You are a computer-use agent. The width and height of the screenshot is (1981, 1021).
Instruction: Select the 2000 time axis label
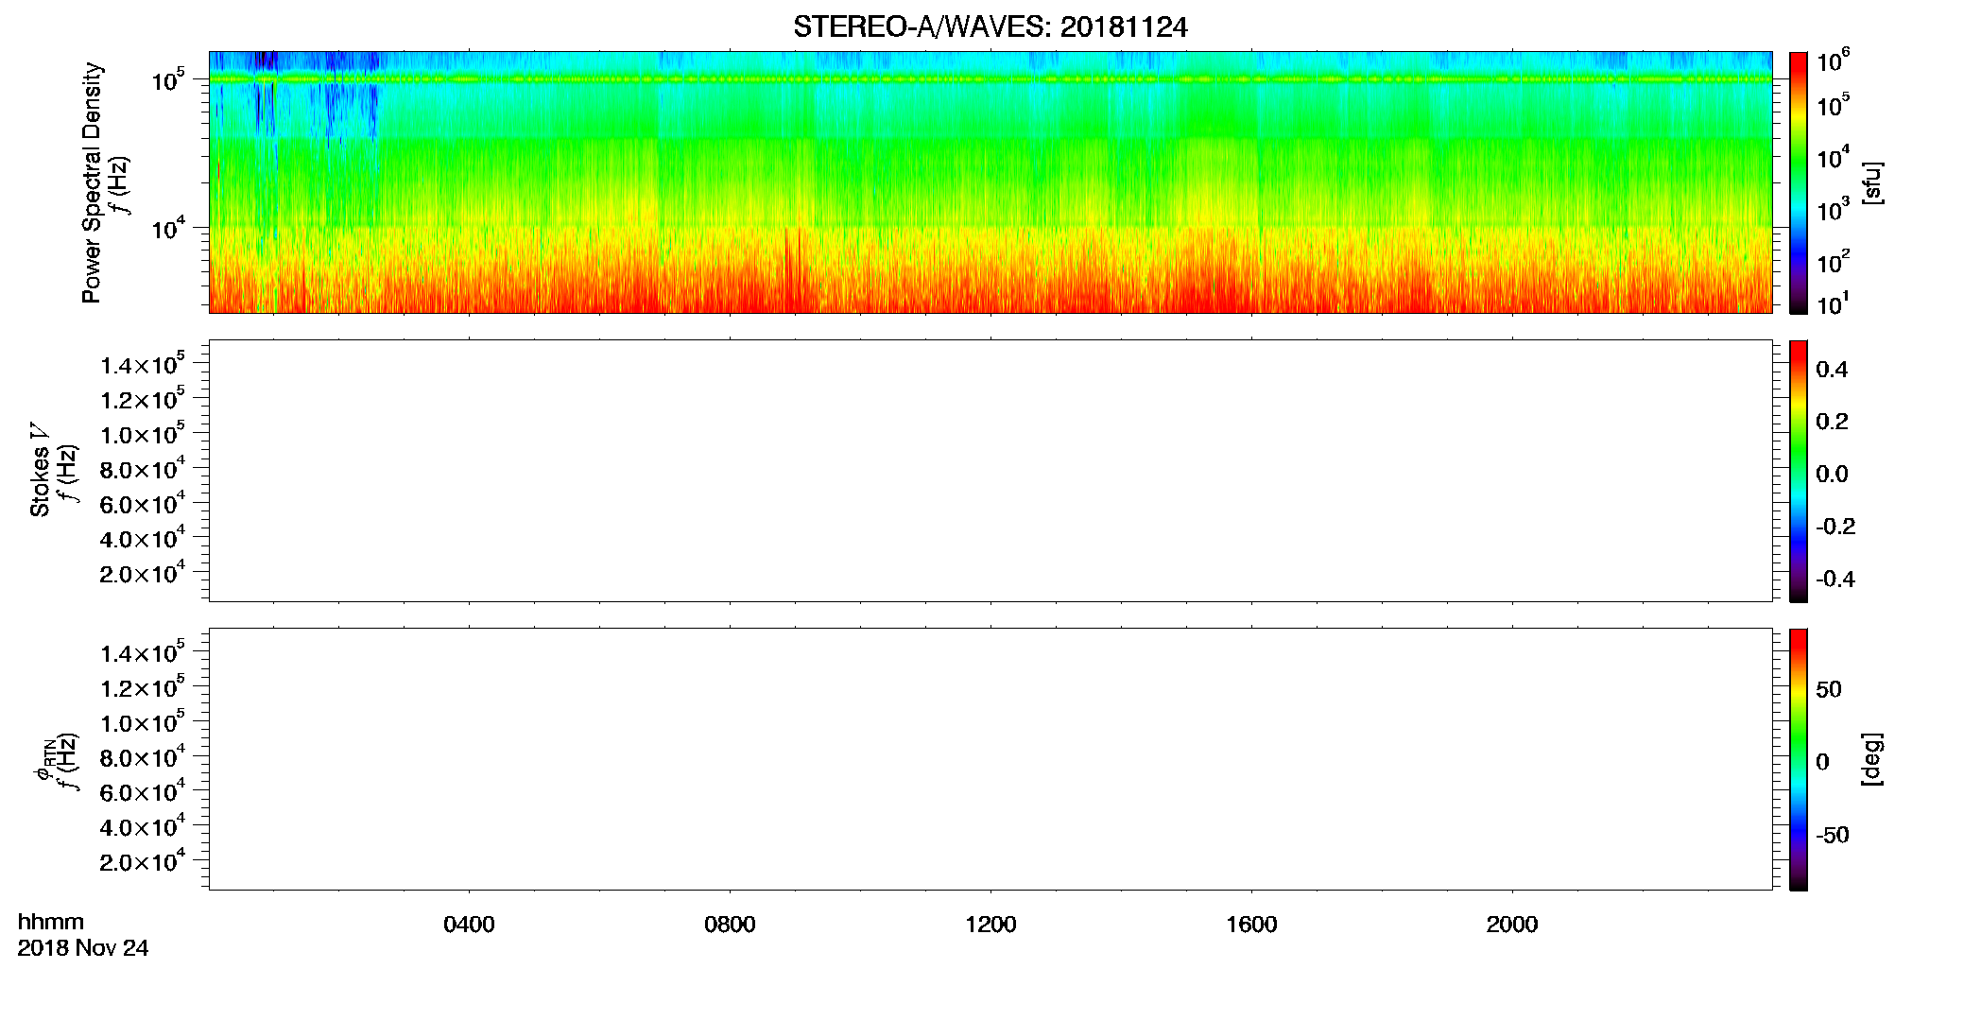click(x=1512, y=925)
